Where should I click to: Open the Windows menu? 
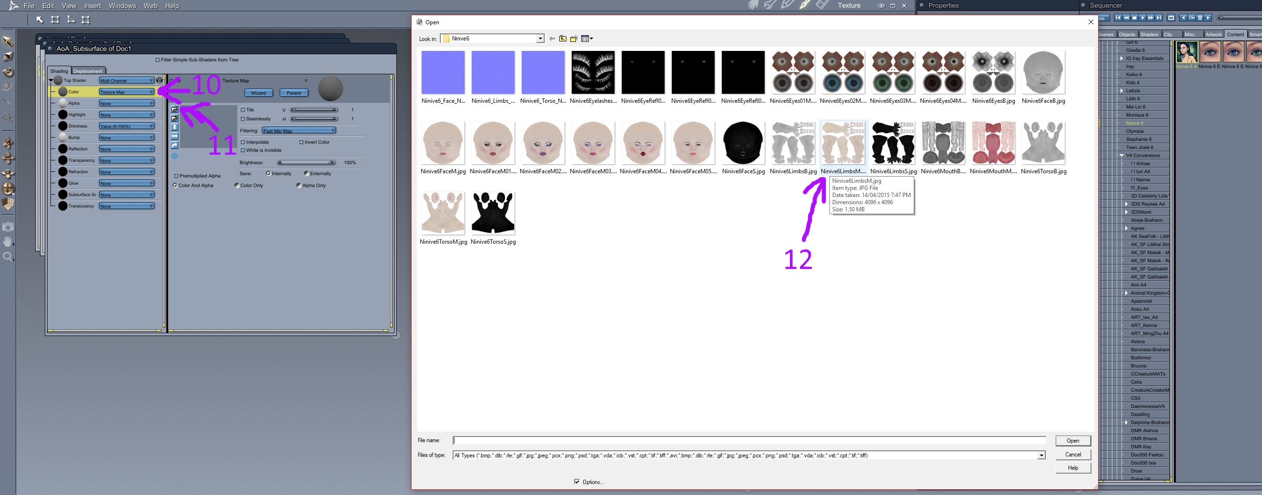pyautogui.click(x=122, y=6)
